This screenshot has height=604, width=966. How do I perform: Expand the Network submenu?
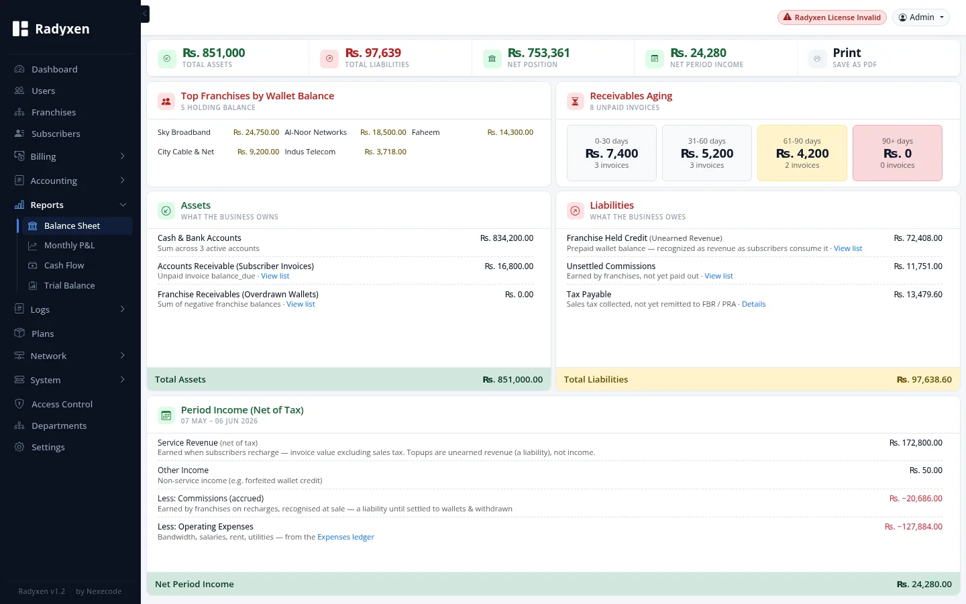[70, 356]
